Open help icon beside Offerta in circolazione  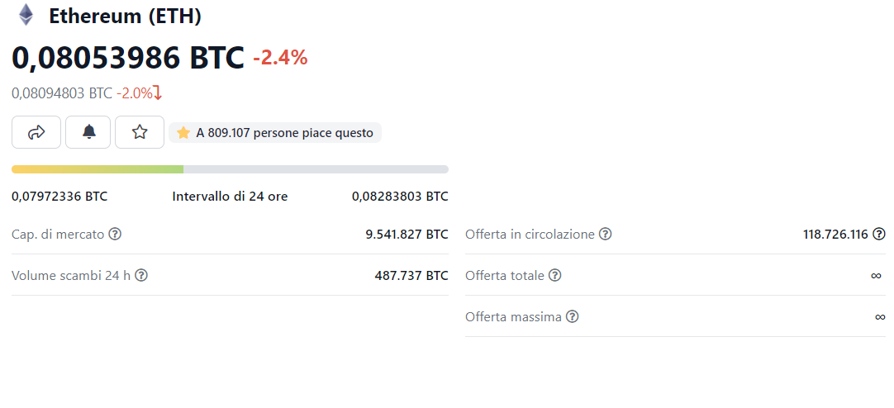(605, 235)
